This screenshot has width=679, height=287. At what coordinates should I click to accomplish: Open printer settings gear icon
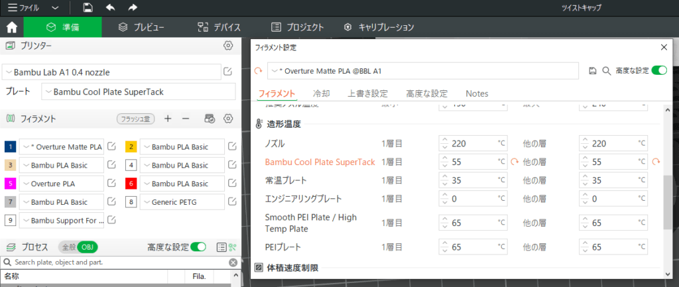coord(228,46)
